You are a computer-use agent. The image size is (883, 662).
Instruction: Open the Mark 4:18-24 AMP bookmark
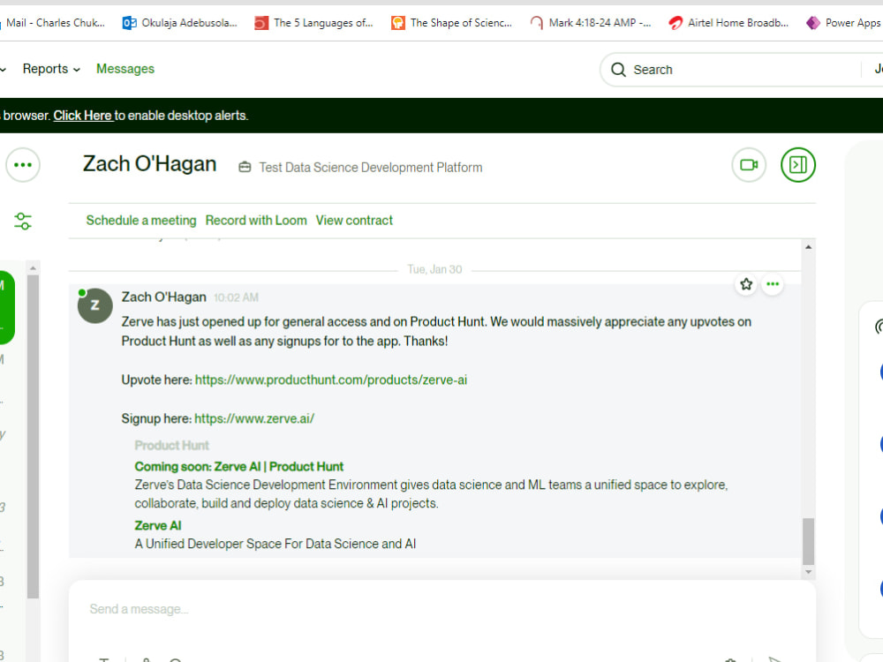[x=590, y=23]
